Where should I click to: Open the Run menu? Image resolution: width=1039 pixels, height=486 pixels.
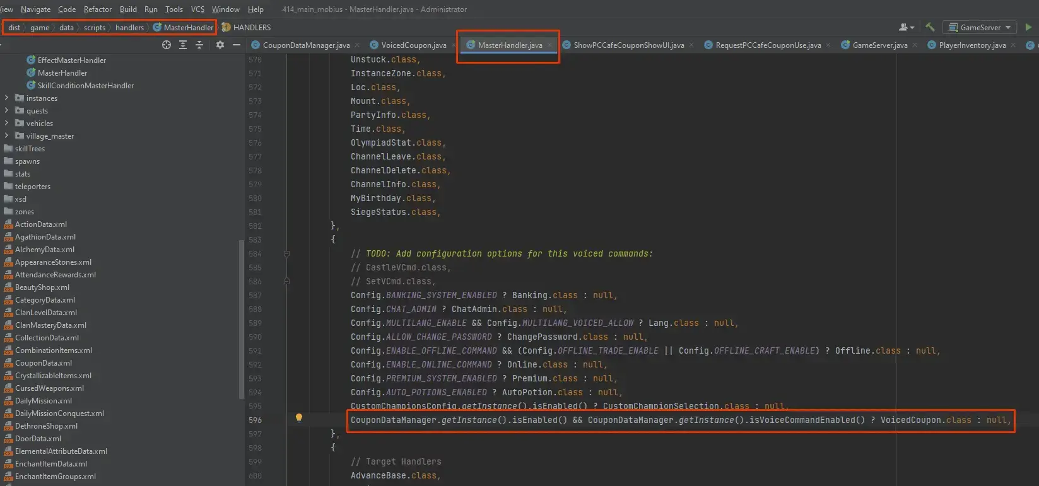point(151,9)
